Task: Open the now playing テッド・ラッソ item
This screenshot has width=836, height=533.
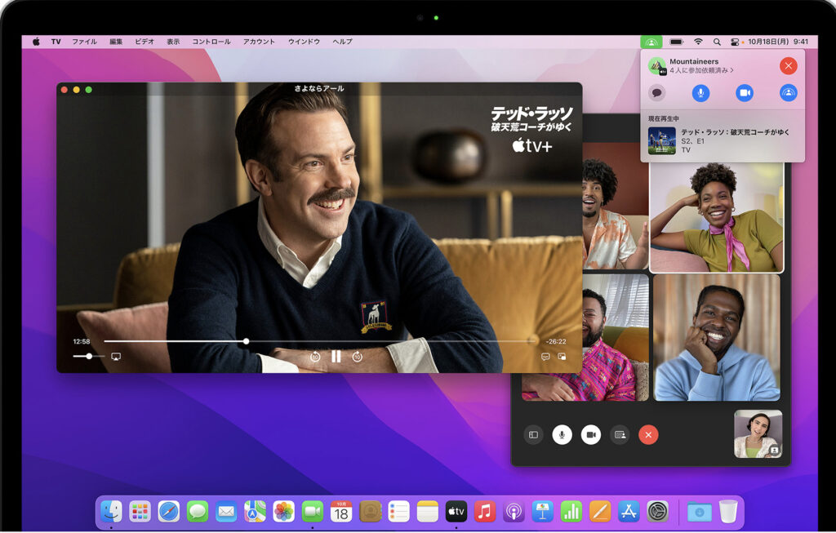Action: pos(723,140)
